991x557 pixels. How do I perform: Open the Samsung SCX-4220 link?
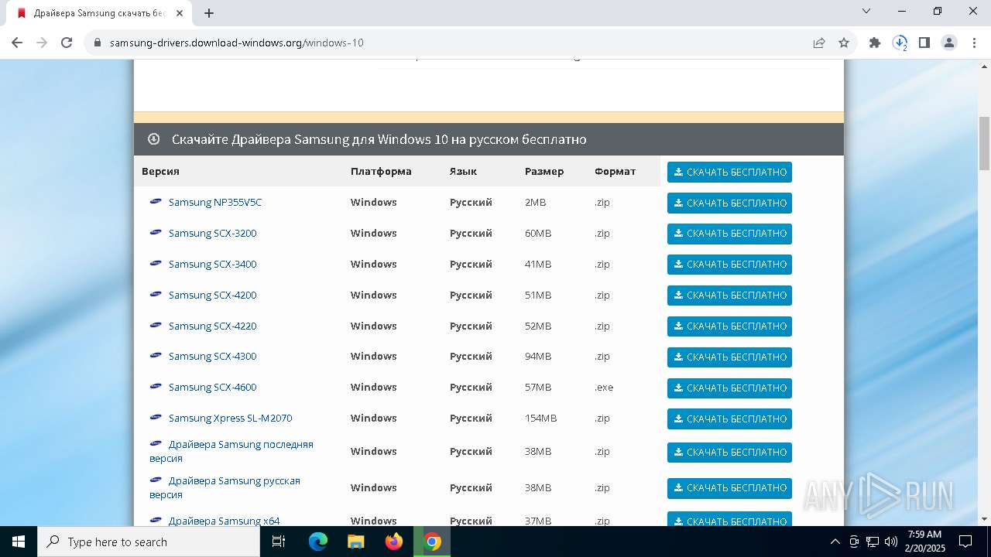(212, 326)
